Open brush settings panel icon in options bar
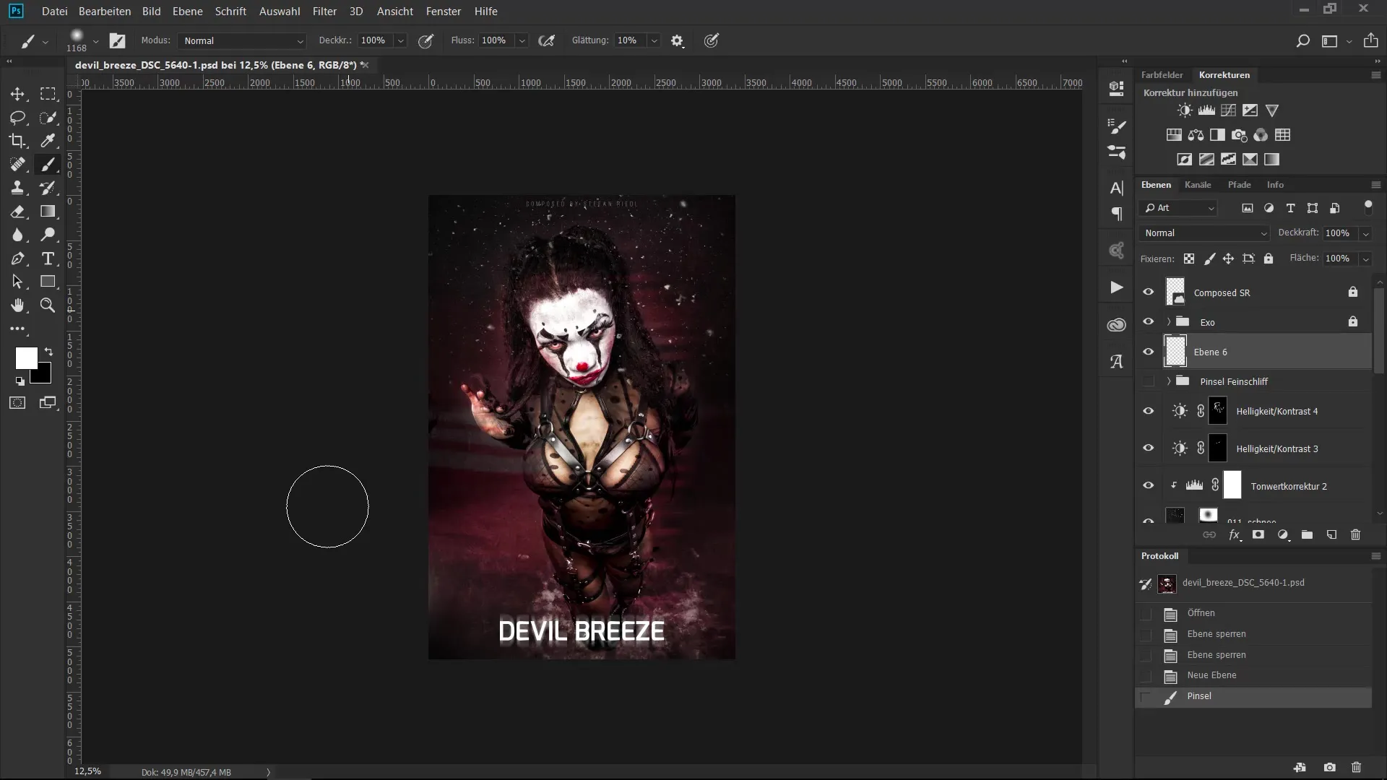Screen dimensions: 1387x780 click(117, 41)
